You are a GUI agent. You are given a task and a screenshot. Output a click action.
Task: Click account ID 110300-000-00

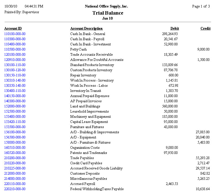pos(15,39)
